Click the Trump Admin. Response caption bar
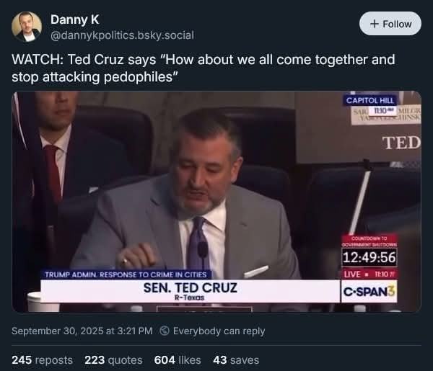Image resolution: width=433 pixels, height=371 pixels. (126, 274)
